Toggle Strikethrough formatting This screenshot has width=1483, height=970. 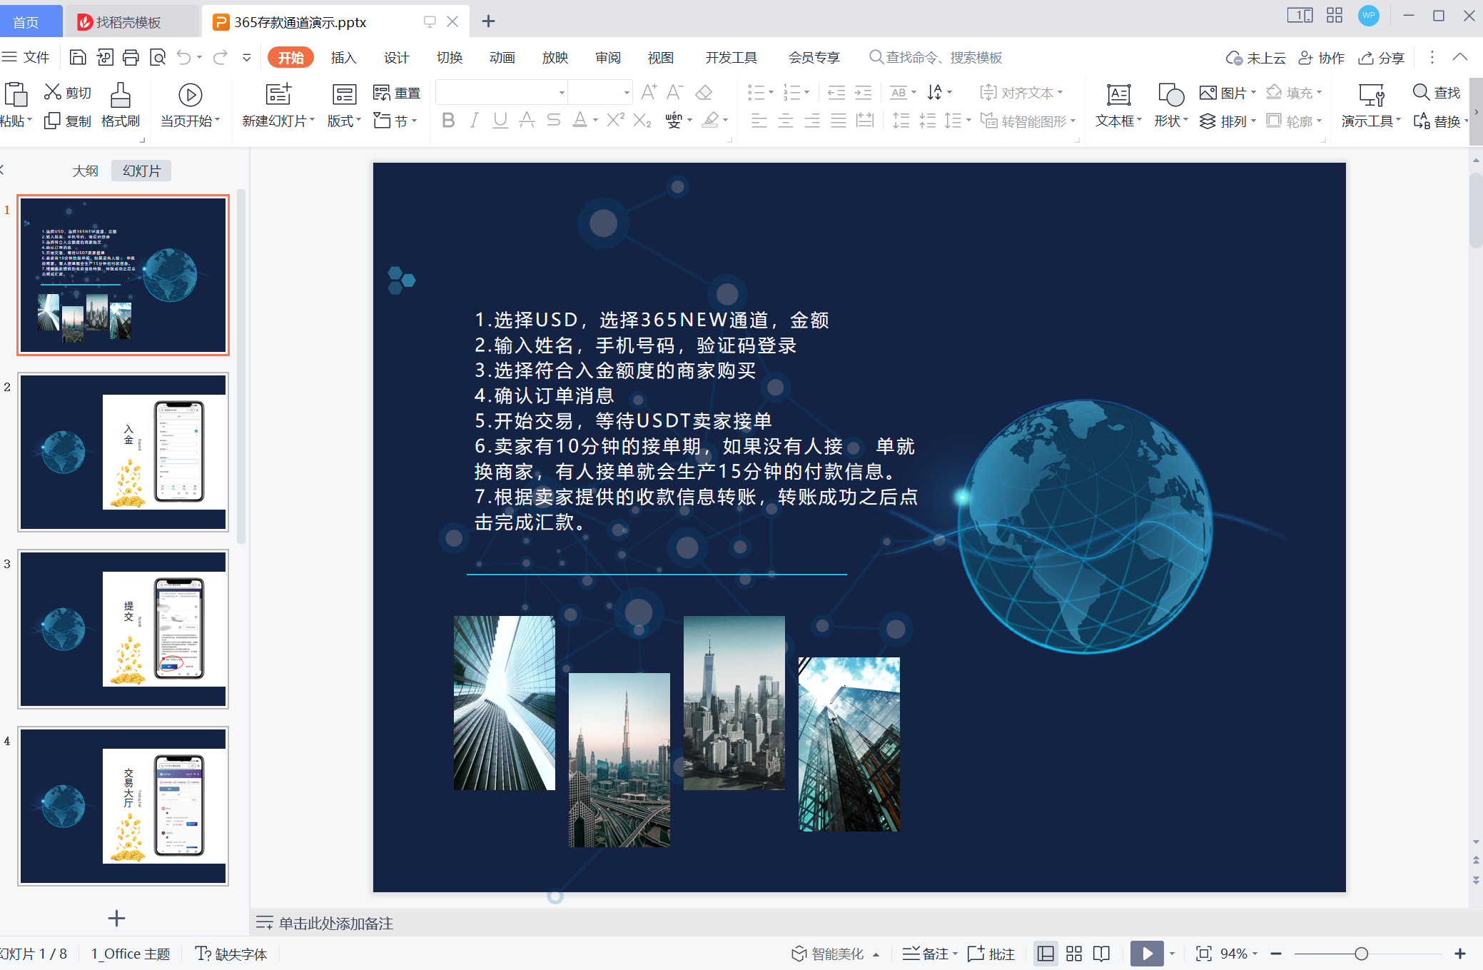tap(553, 120)
